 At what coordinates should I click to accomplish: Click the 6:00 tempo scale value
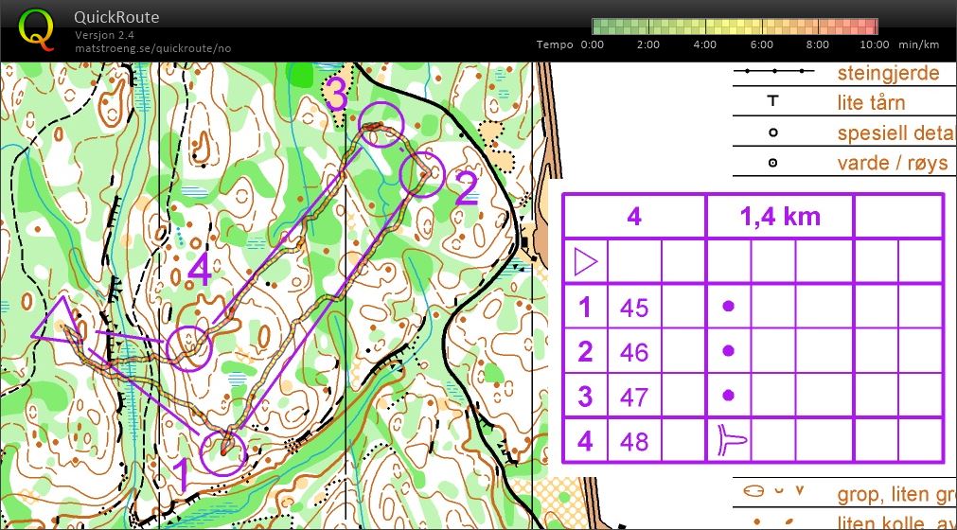click(762, 44)
